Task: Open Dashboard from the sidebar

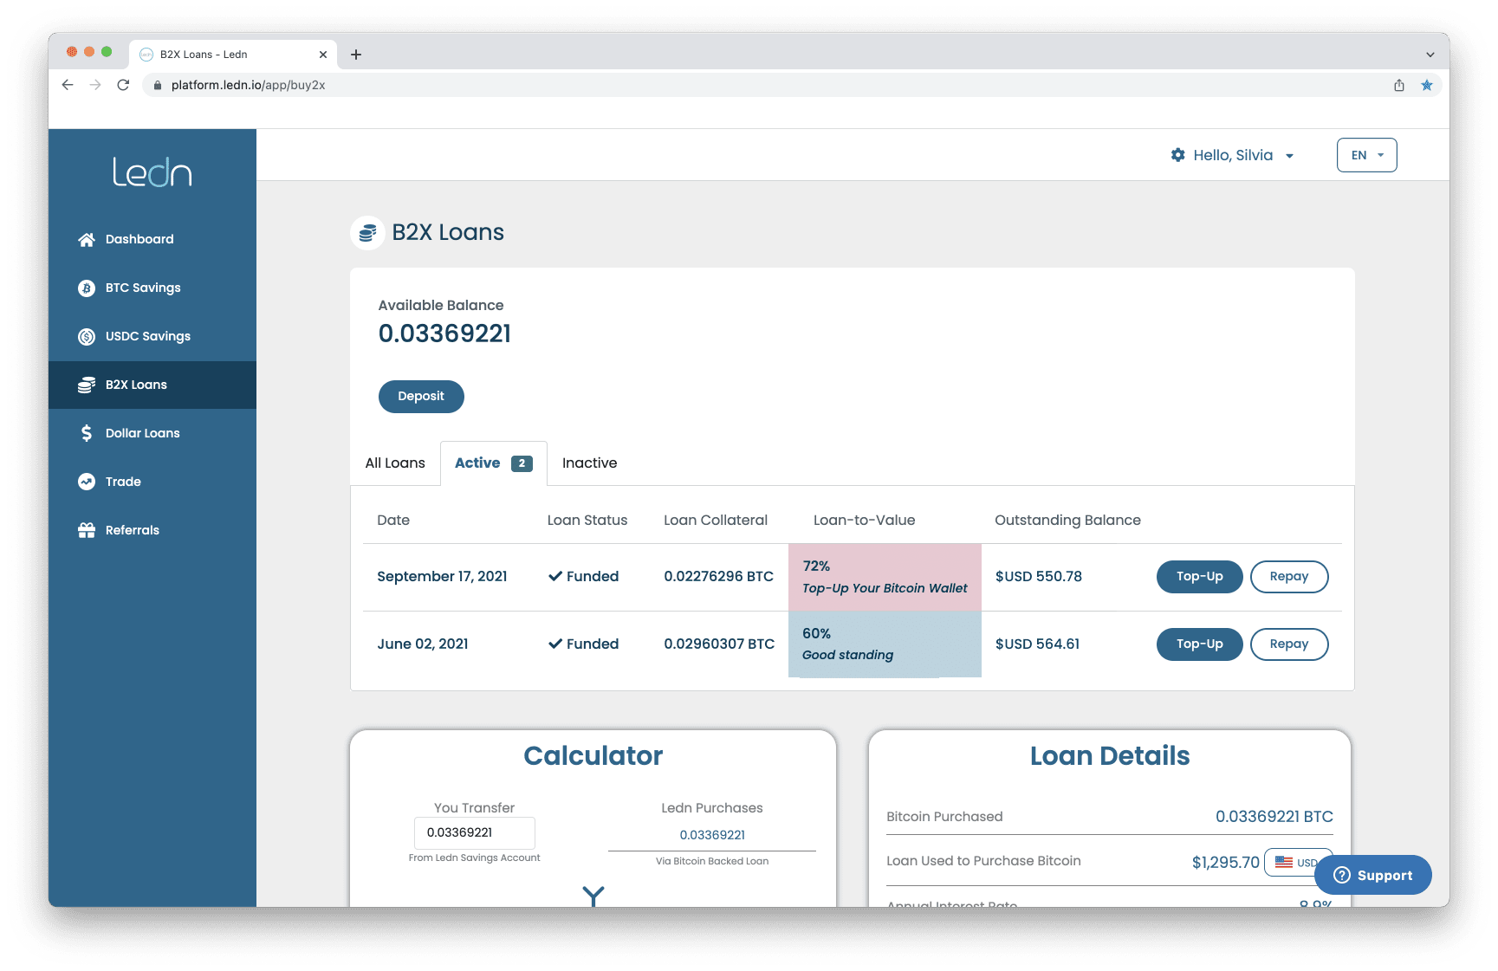Action: 152,239
